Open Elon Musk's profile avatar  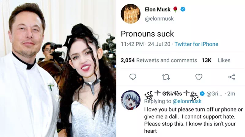[x=131, y=14]
